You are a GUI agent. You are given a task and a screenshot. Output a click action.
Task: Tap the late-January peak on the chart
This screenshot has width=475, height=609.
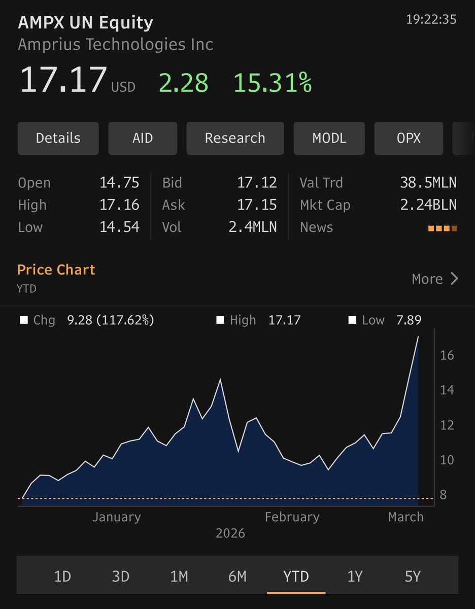coord(220,380)
